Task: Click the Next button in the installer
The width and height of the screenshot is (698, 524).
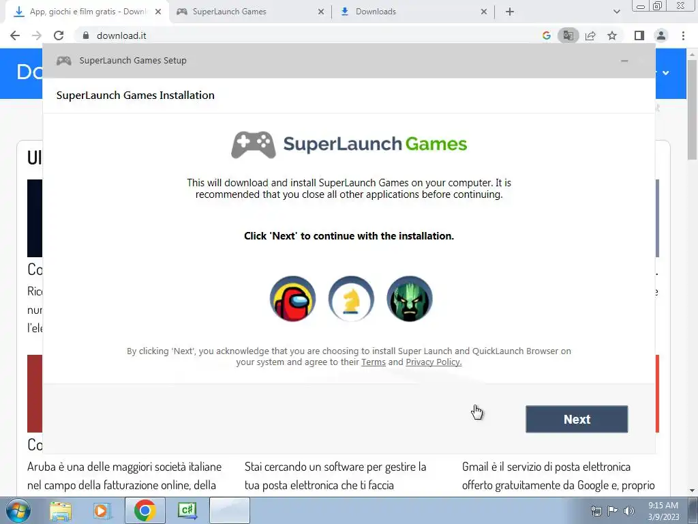Action: tap(577, 419)
